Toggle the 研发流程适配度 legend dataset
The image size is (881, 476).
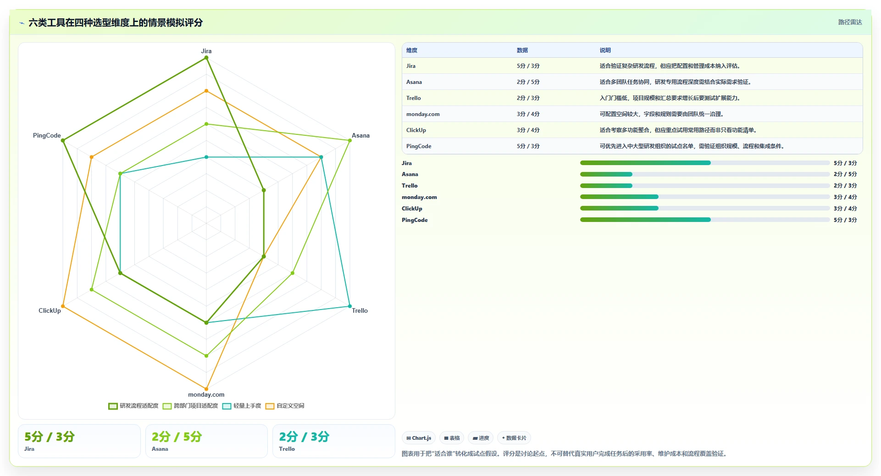(133, 406)
